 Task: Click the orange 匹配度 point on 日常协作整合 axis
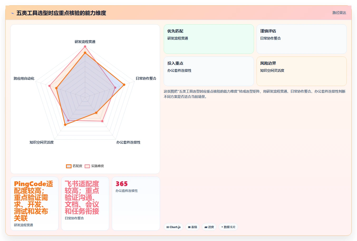click(124, 85)
